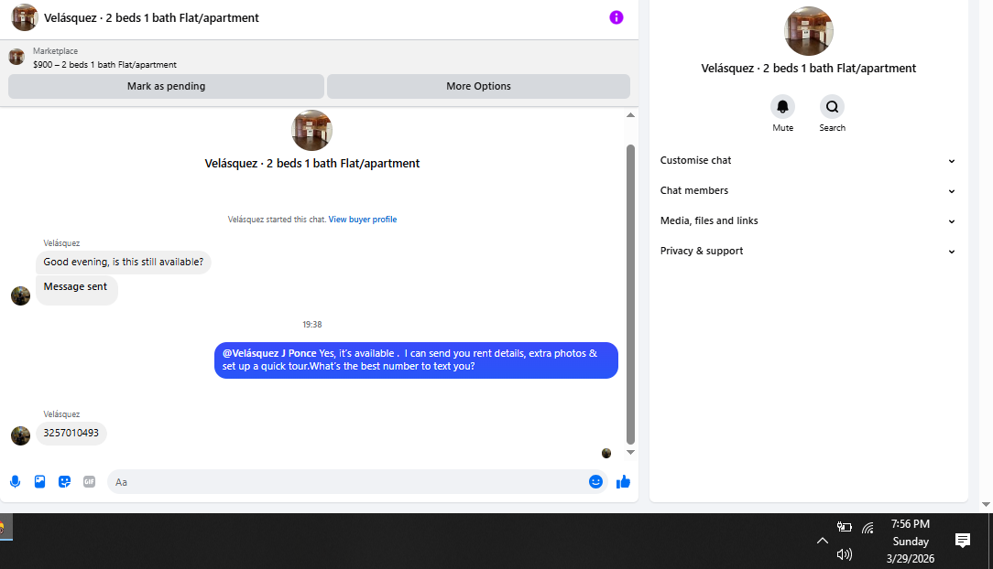Click the chat title in header
Image resolution: width=993 pixels, height=569 pixels.
point(151,17)
